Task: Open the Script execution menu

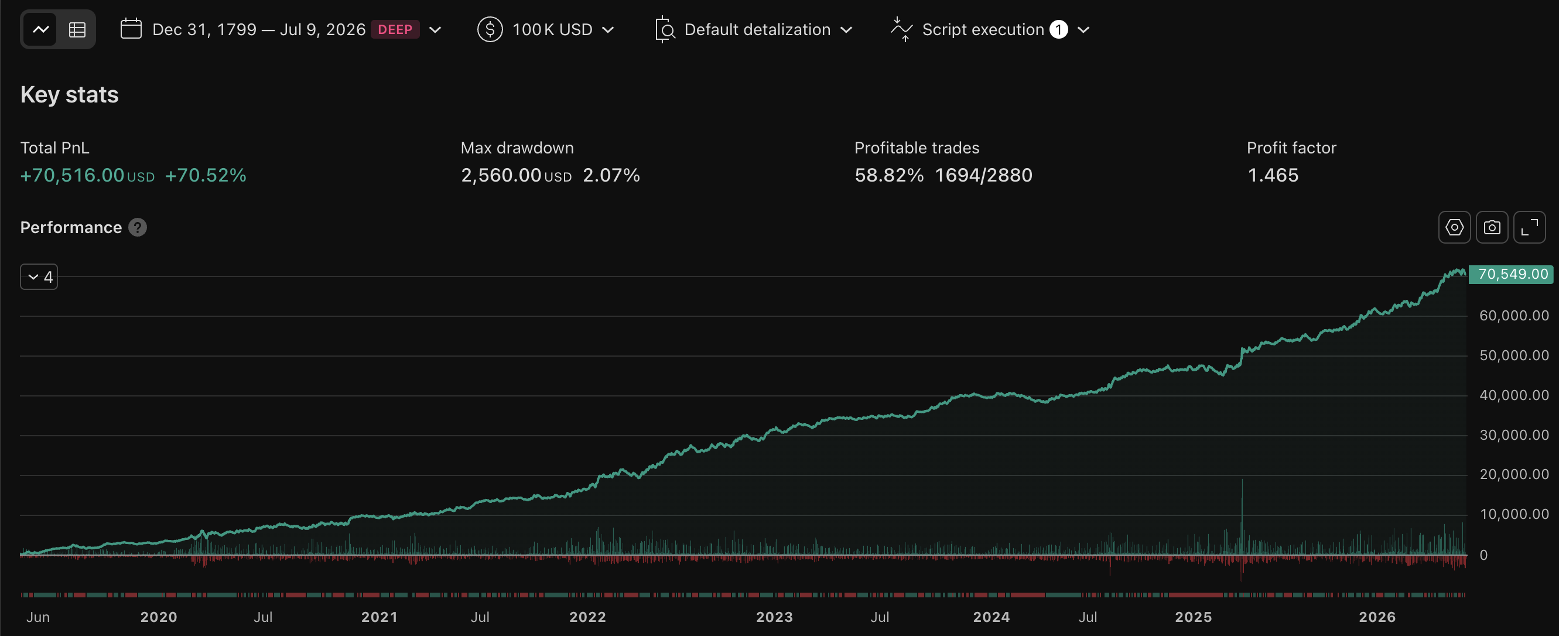Action: pyautogui.click(x=990, y=29)
